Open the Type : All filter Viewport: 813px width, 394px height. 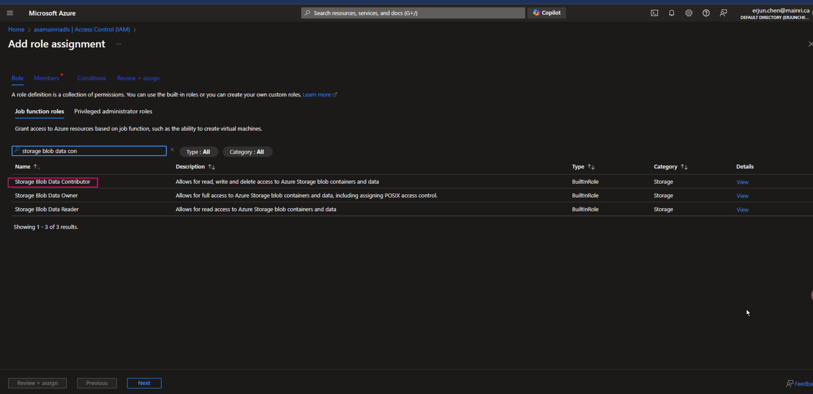point(198,151)
